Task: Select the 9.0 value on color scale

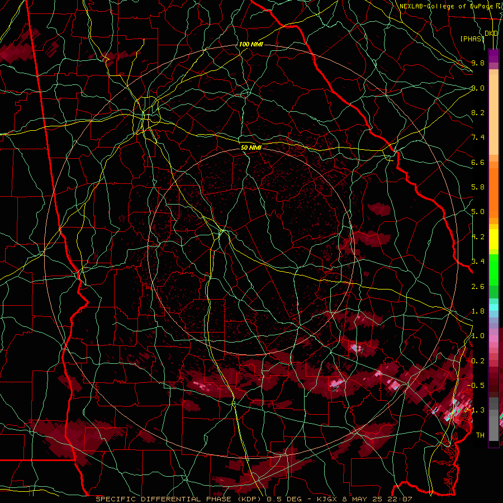Action: pyautogui.click(x=478, y=88)
